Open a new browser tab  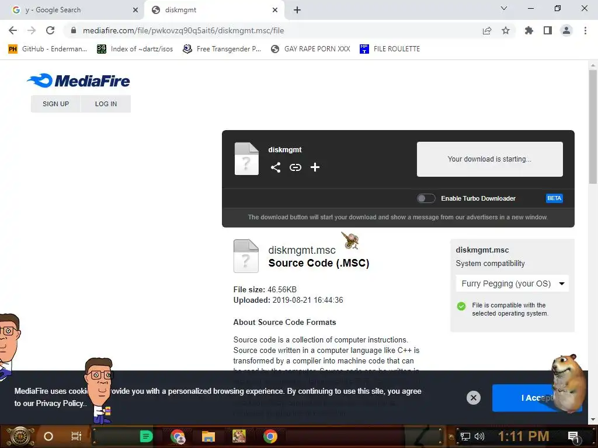point(297,10)
